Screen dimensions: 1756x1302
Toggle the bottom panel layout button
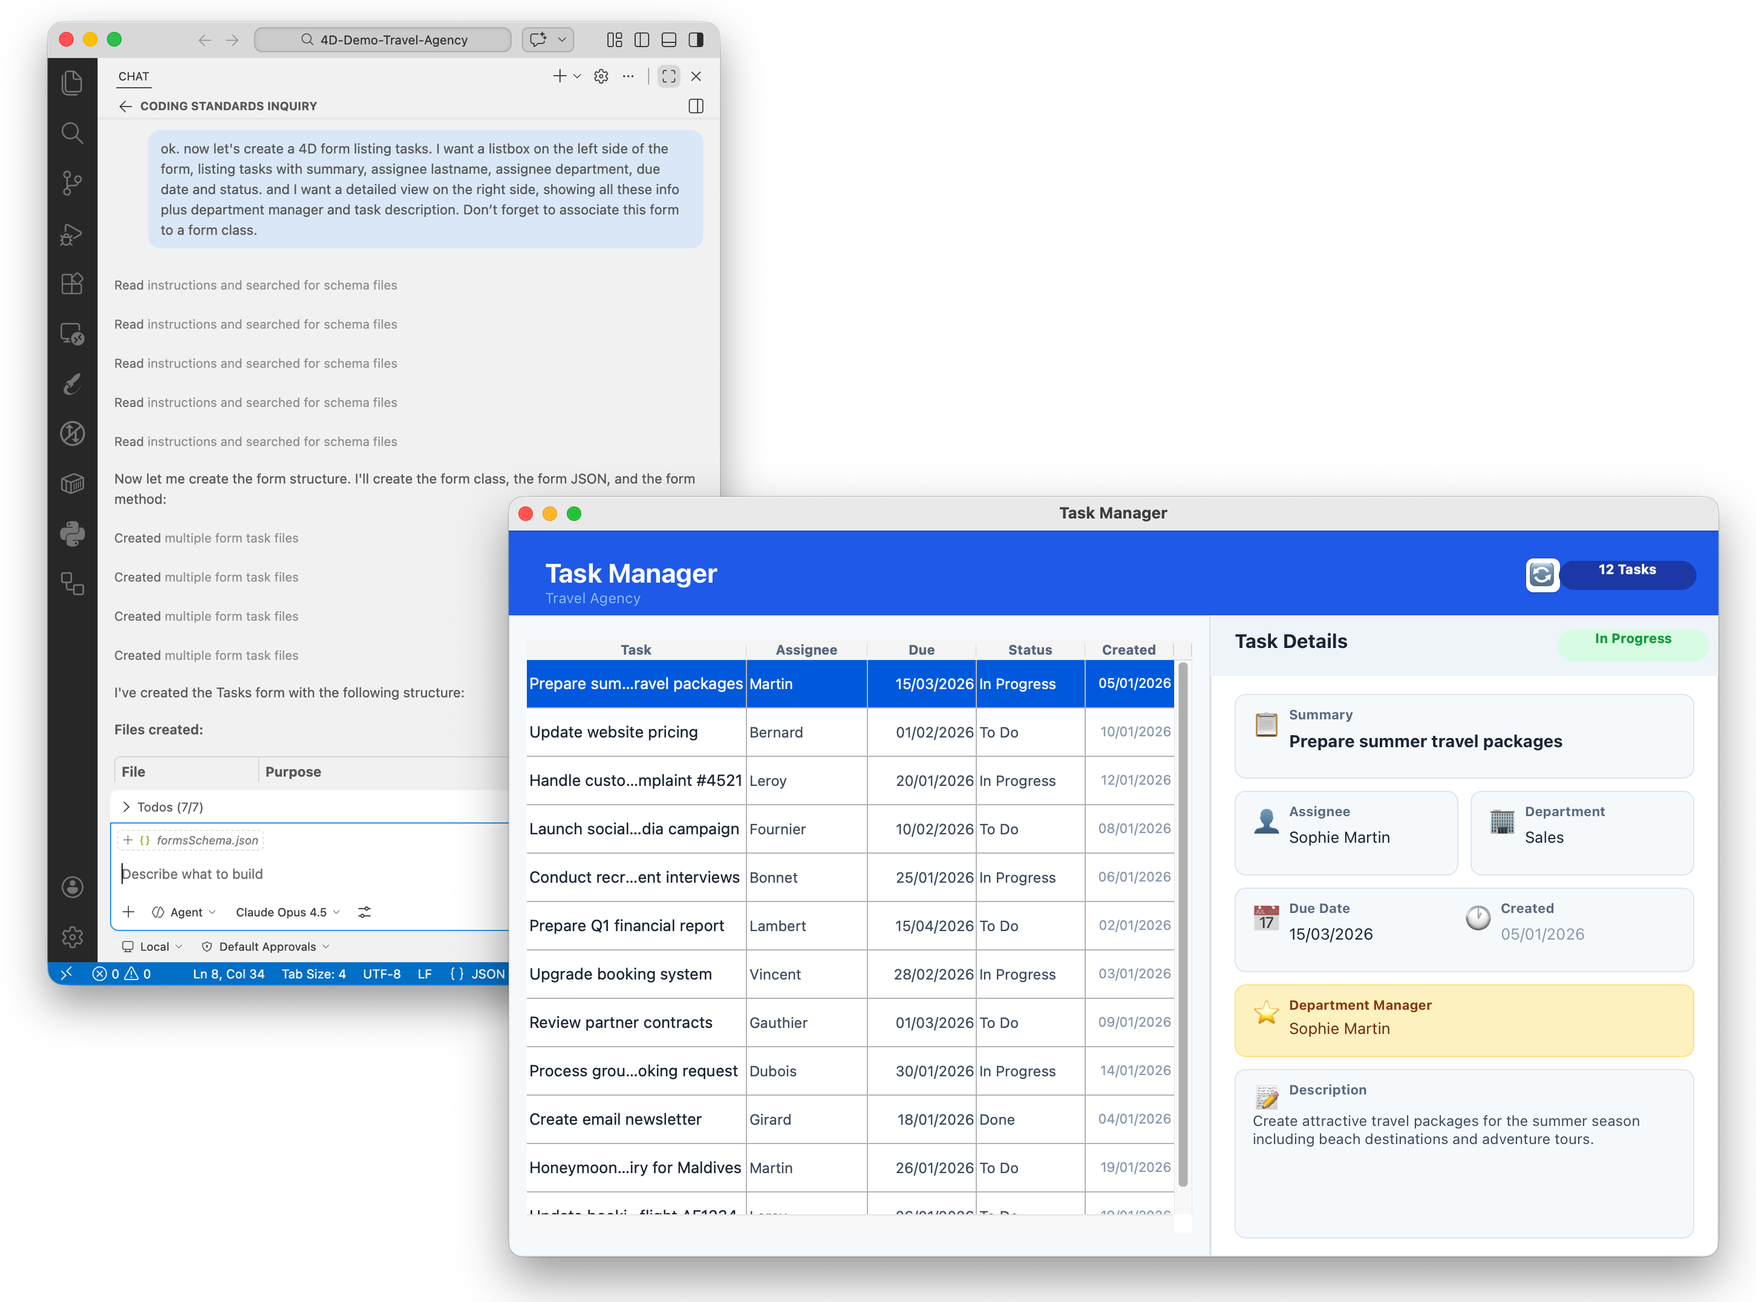tap(669, 39)
